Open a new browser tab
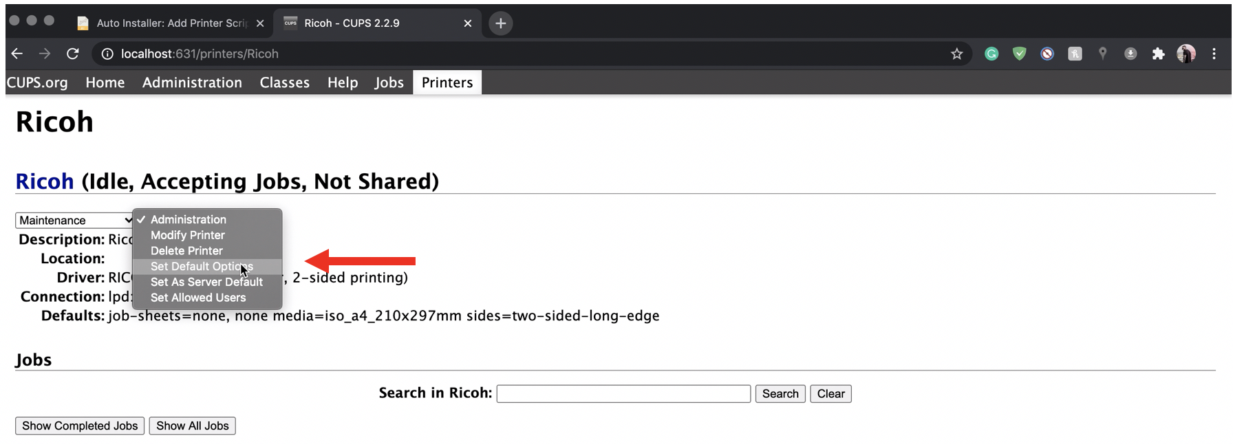Image resolution: width=1233 pixels, height=444 pixels. pyautogui.click(x=500, y=23)
